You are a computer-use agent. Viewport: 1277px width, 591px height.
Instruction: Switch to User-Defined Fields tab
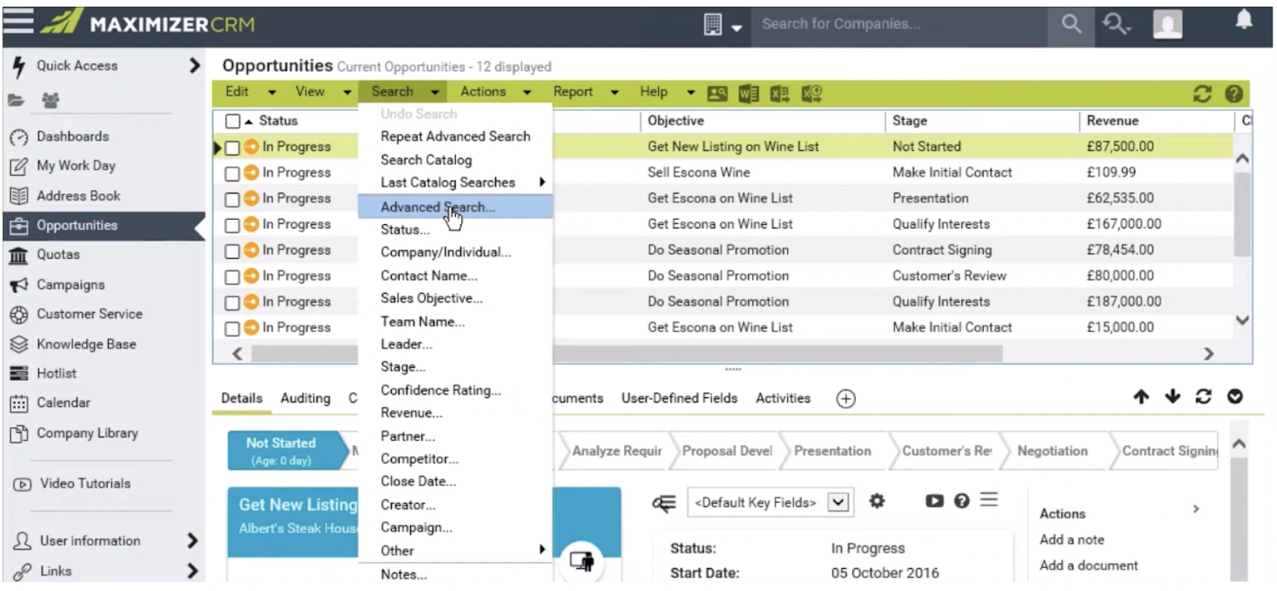coord(680,399)
